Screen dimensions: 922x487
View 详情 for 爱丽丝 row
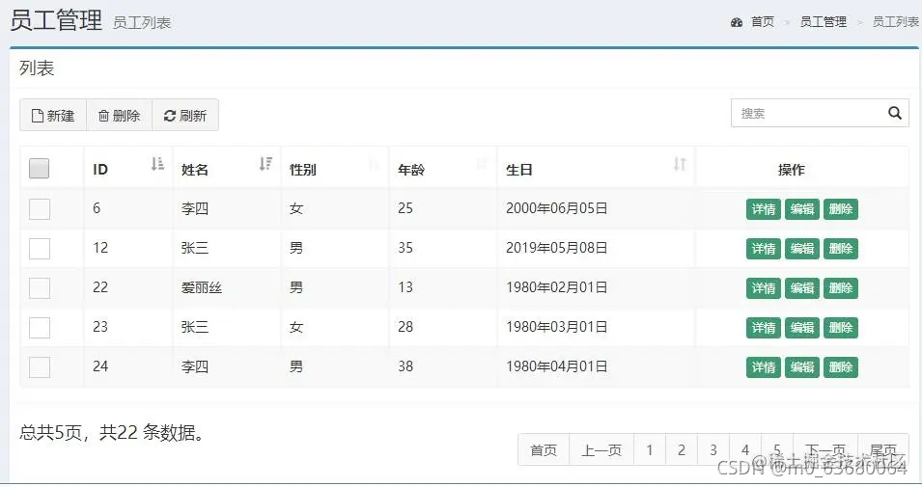click(x=764, y=287)
